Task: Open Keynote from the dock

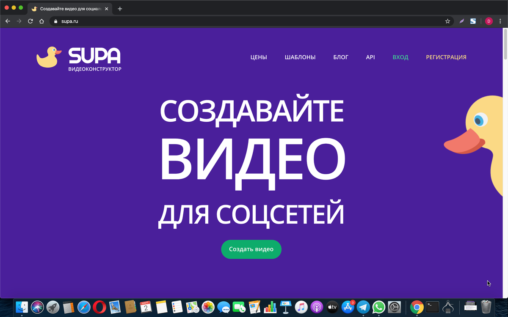Action: [x=286, y=307]
